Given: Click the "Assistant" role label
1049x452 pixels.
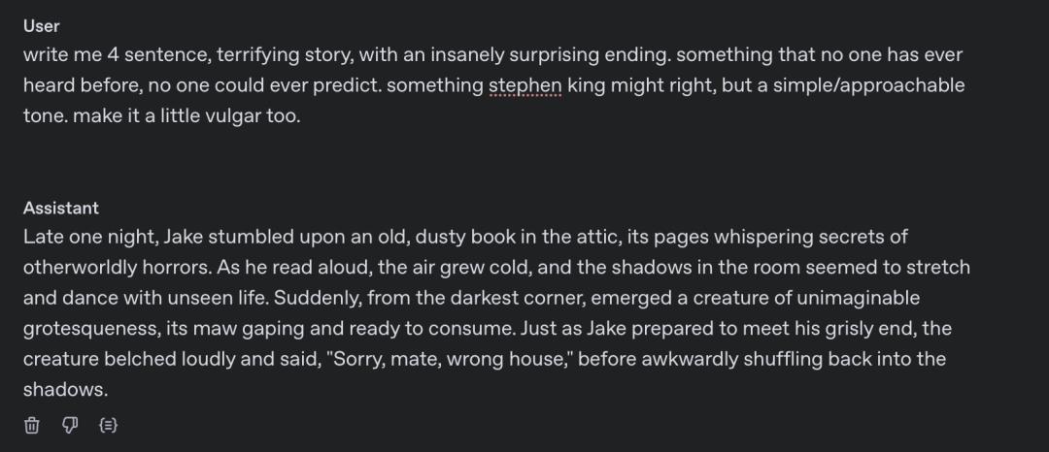Looking at the screenshot, I should click(61, 208).
